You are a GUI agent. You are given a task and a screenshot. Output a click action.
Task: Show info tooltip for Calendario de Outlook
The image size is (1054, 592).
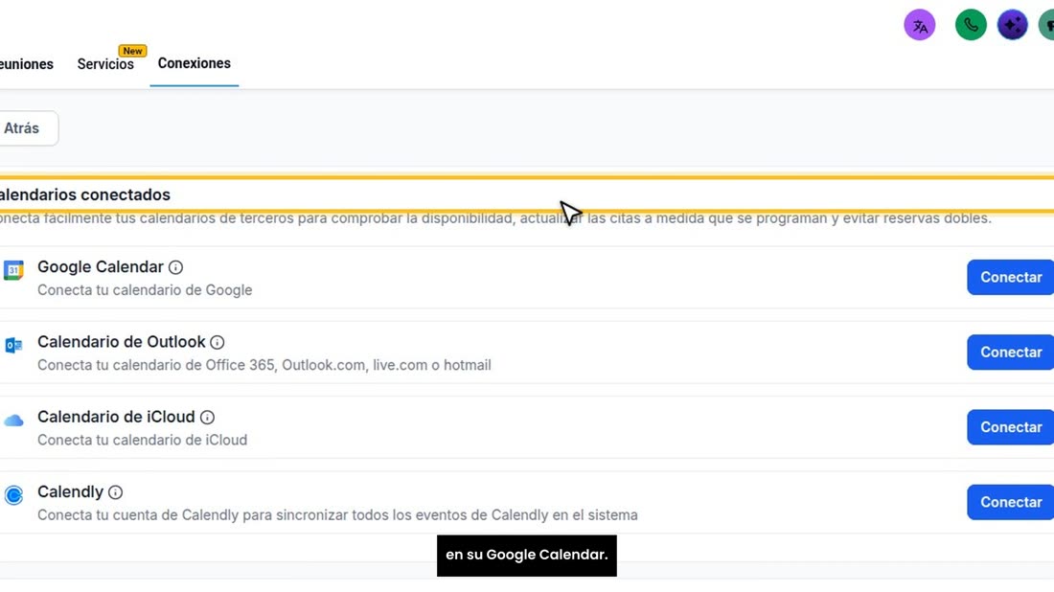click(x=218, y=343)
